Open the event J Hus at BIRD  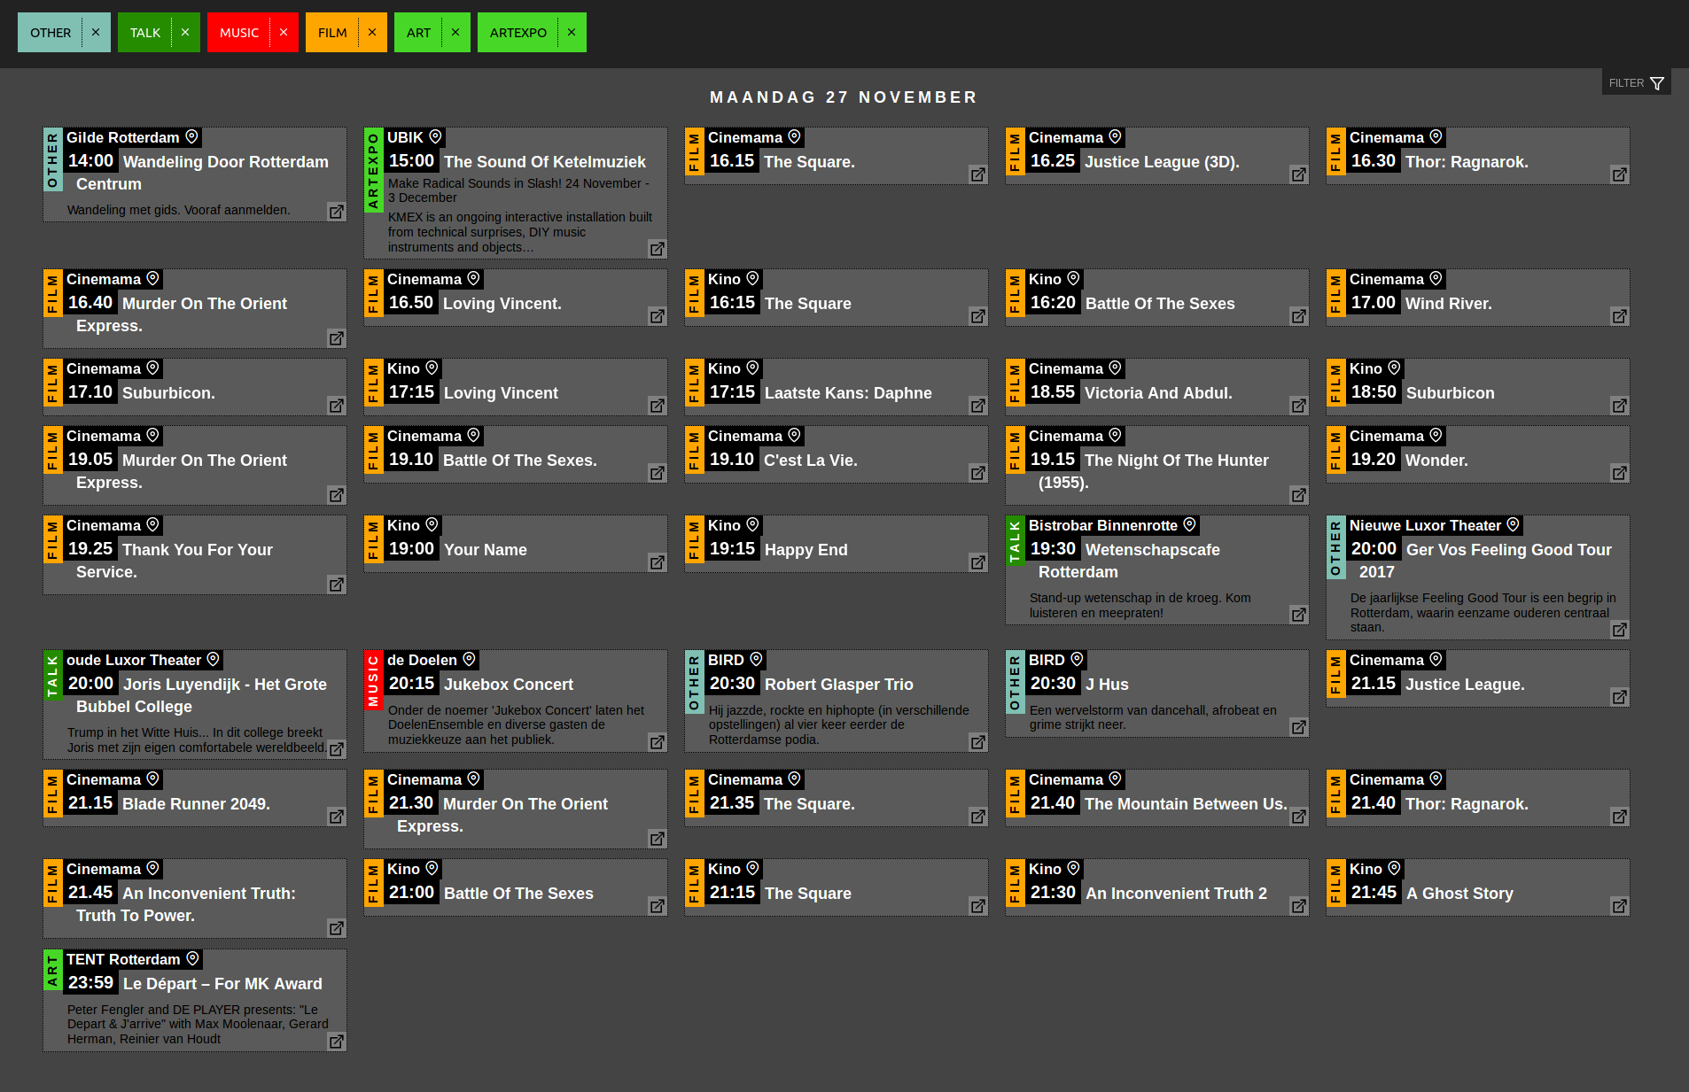(x=1157, y=693)
